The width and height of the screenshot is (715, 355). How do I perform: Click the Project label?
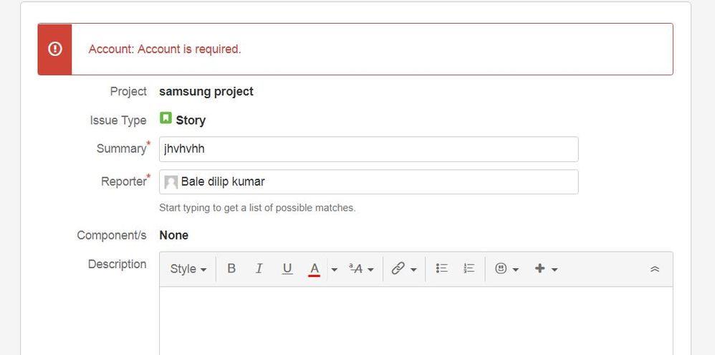(128, 92)
